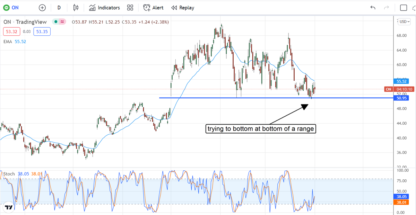Click the TradingView logo on chart
Viewport: 416px width, 215px height.
[9, 207]
